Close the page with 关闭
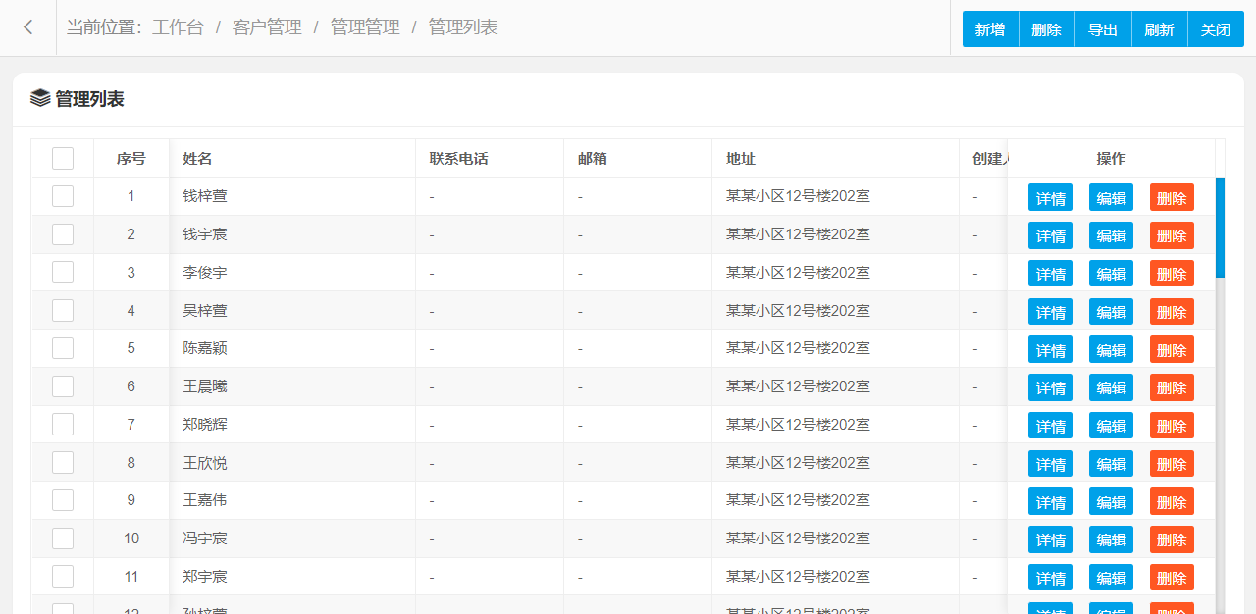The width and height of the screenshot is (1256, 614). pos(1216,29)
